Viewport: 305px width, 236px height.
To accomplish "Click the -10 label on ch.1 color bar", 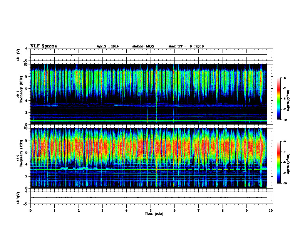I will tap(285, 120).
